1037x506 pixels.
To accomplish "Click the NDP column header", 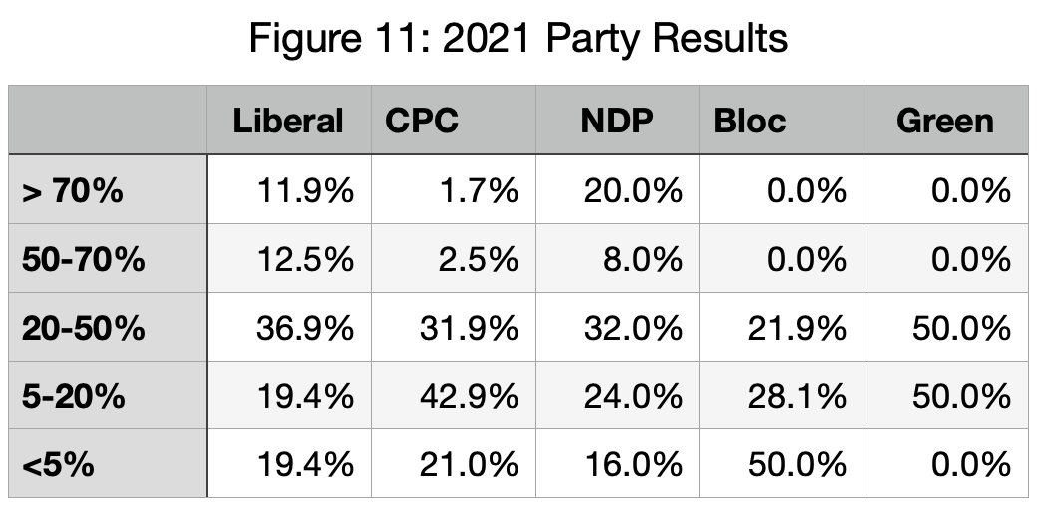I will click(617, 121).
